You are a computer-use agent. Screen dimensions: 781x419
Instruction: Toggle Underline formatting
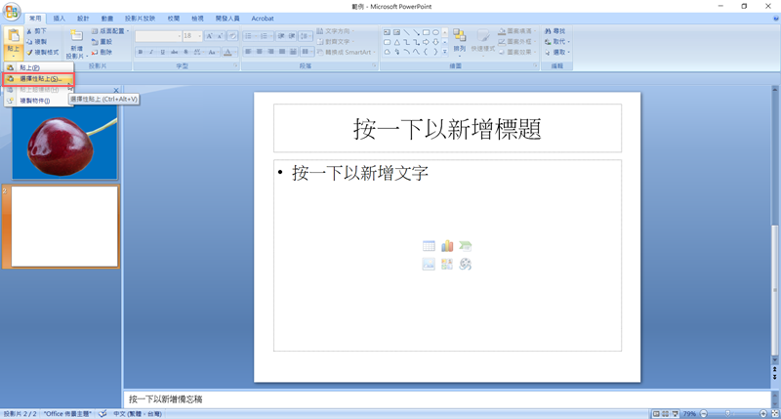(162, 52)
